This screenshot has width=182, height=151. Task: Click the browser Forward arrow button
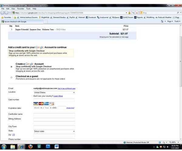point(6,13)
